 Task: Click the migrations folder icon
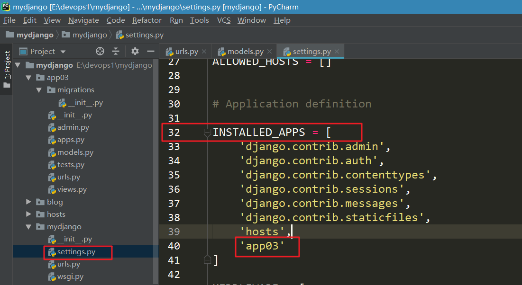click(51, 90)
